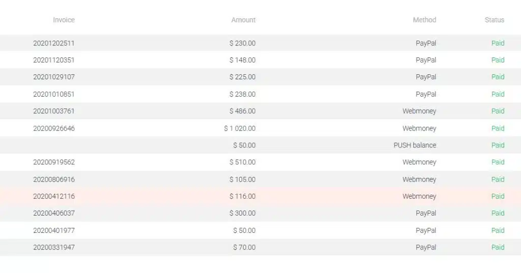Click the $ 1 020.00 amount
Viewport: 521px width, 273px height.
240,128
